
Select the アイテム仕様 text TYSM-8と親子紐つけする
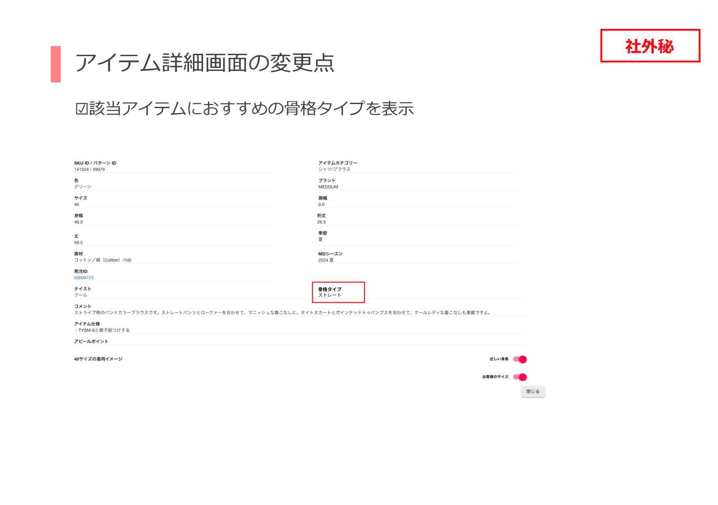pos(103,330)
